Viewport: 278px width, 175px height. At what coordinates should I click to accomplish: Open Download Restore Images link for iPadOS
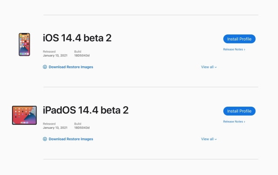[71, 139]
